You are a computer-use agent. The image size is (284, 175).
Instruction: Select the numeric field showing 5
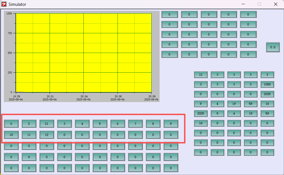(x=100, y=124)
